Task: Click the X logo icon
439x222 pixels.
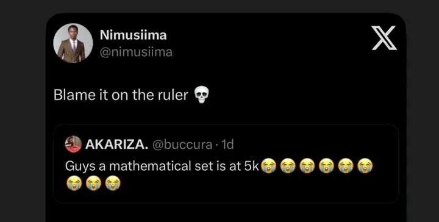Action: (384, 38)
